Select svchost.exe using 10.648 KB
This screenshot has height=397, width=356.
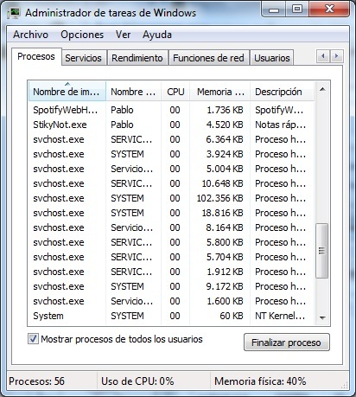[171, 183]
